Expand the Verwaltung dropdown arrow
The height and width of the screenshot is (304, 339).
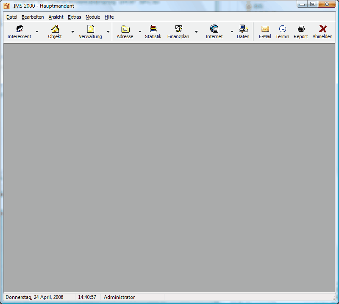pos(108,32)
